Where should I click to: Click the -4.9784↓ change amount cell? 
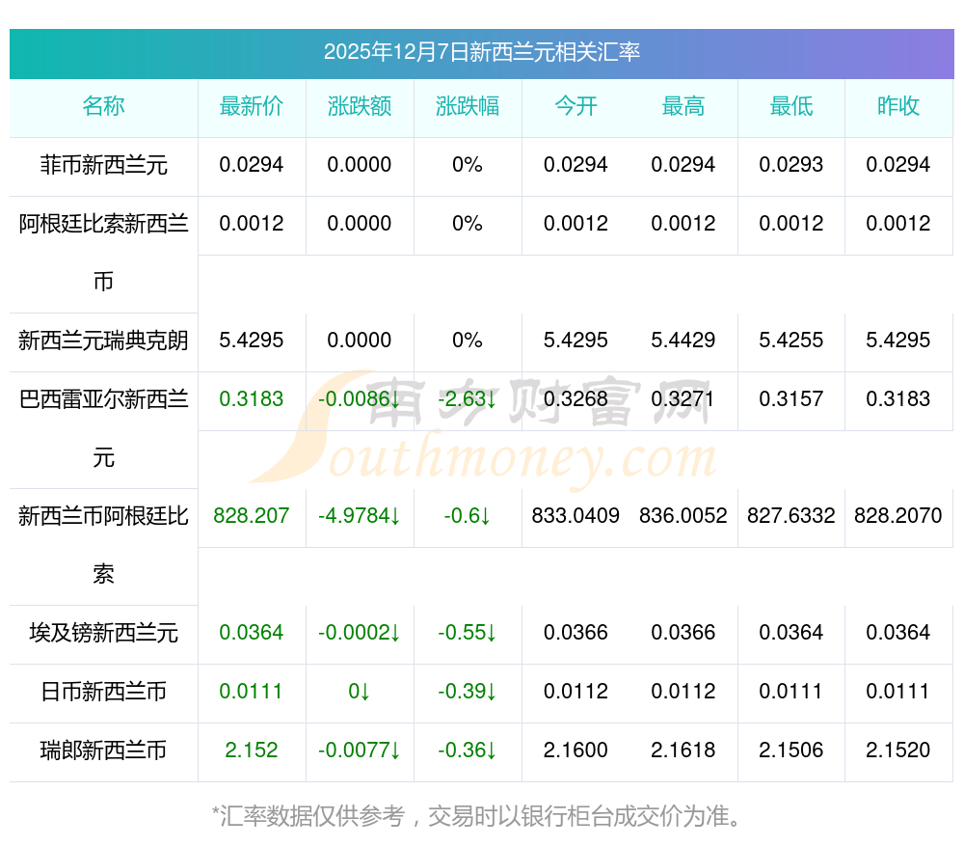point(360,516)
